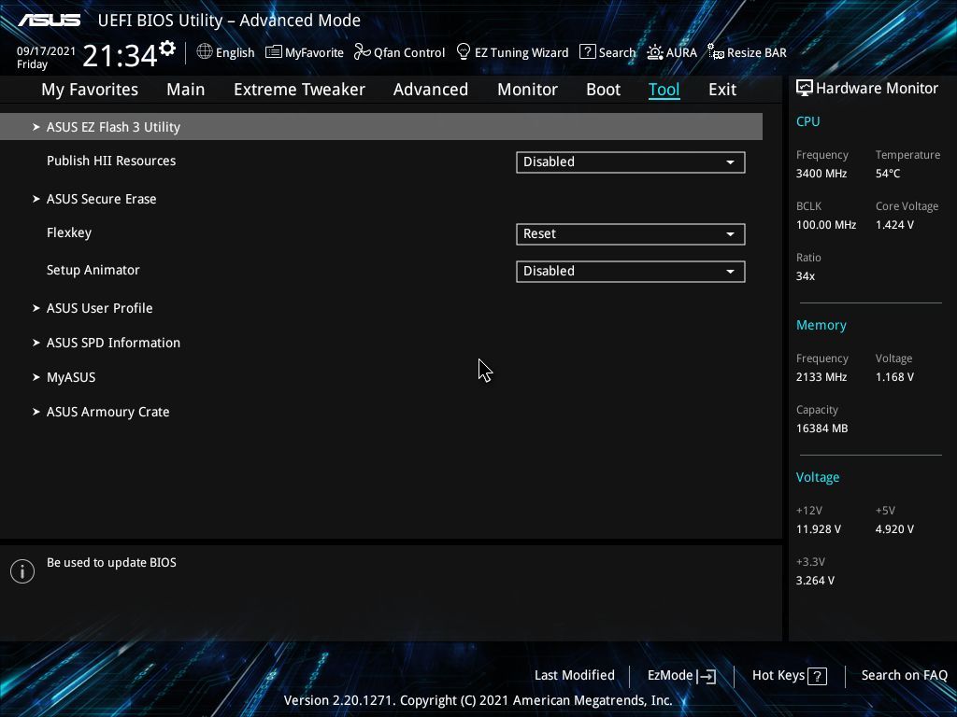The image size is (957, 717).
Task: Click BCLK 100.00 MHz value
Action: click(826, 225)
